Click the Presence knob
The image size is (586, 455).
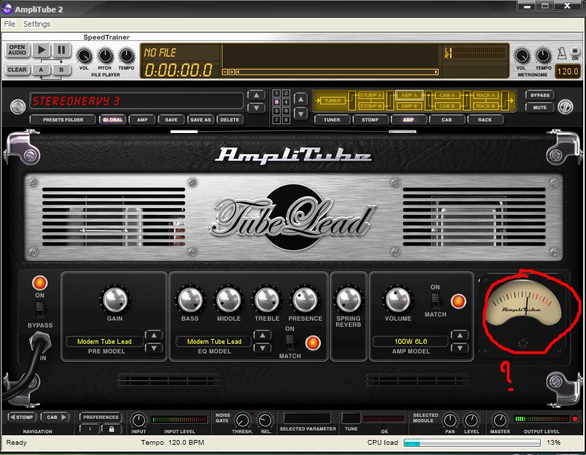pos(305,299)
